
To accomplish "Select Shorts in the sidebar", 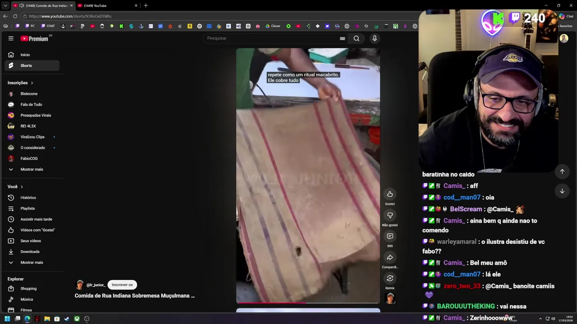I will pos(32,66).
